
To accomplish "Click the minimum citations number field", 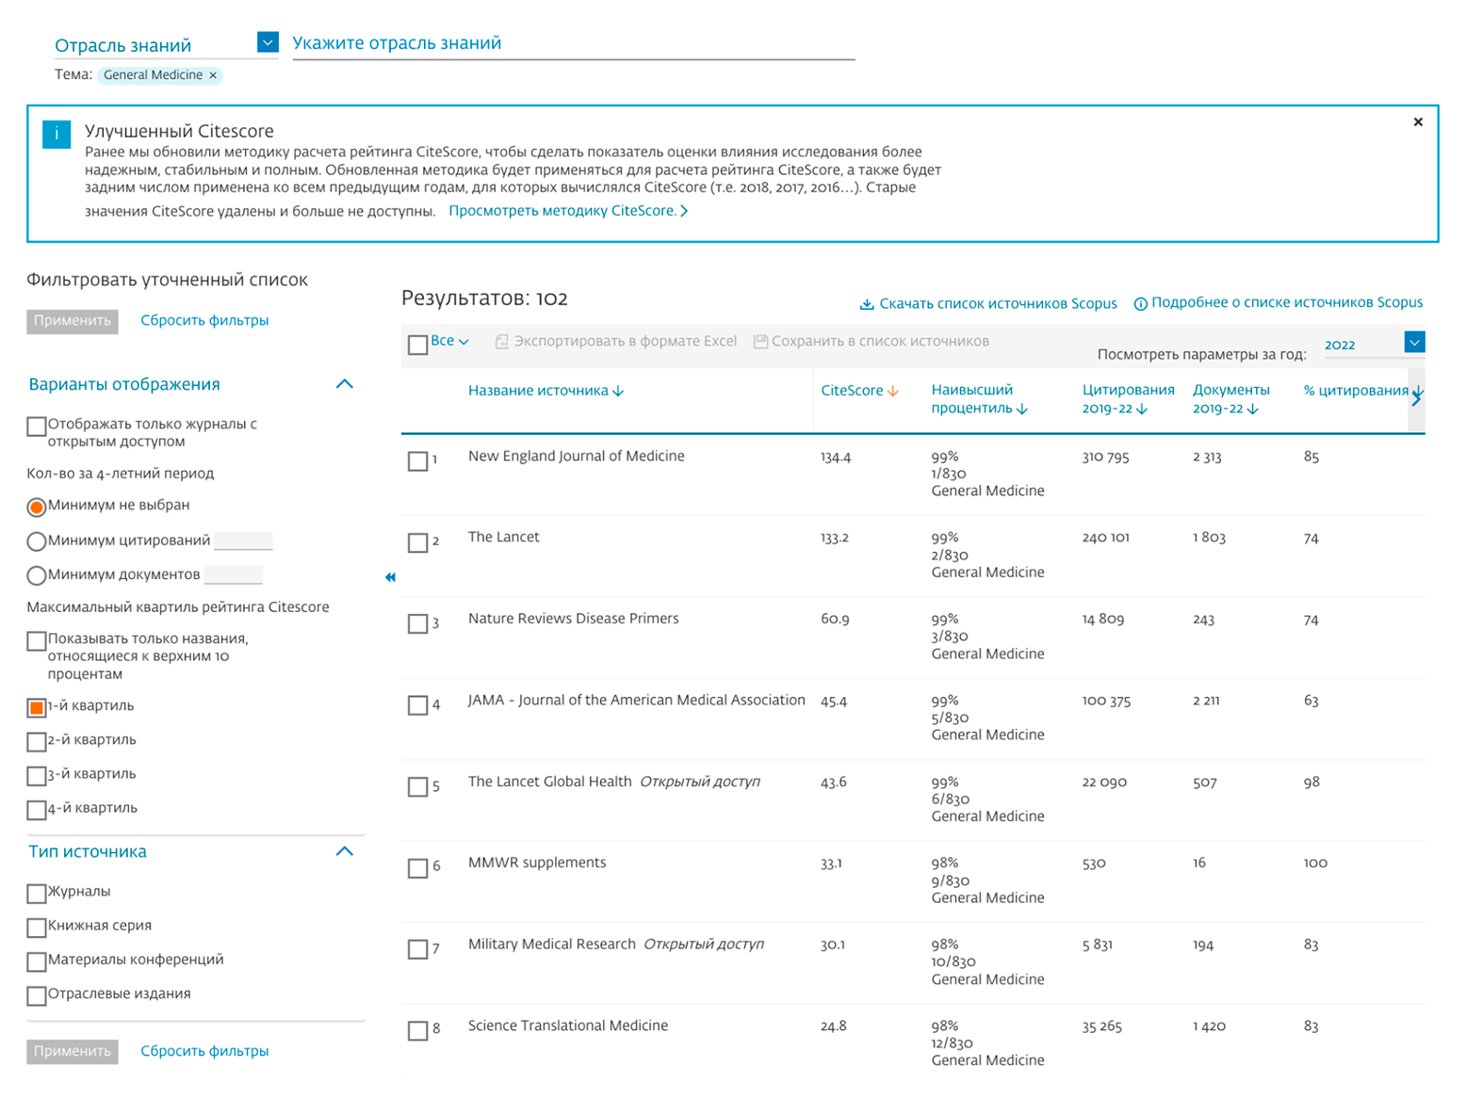I will 243,541.
